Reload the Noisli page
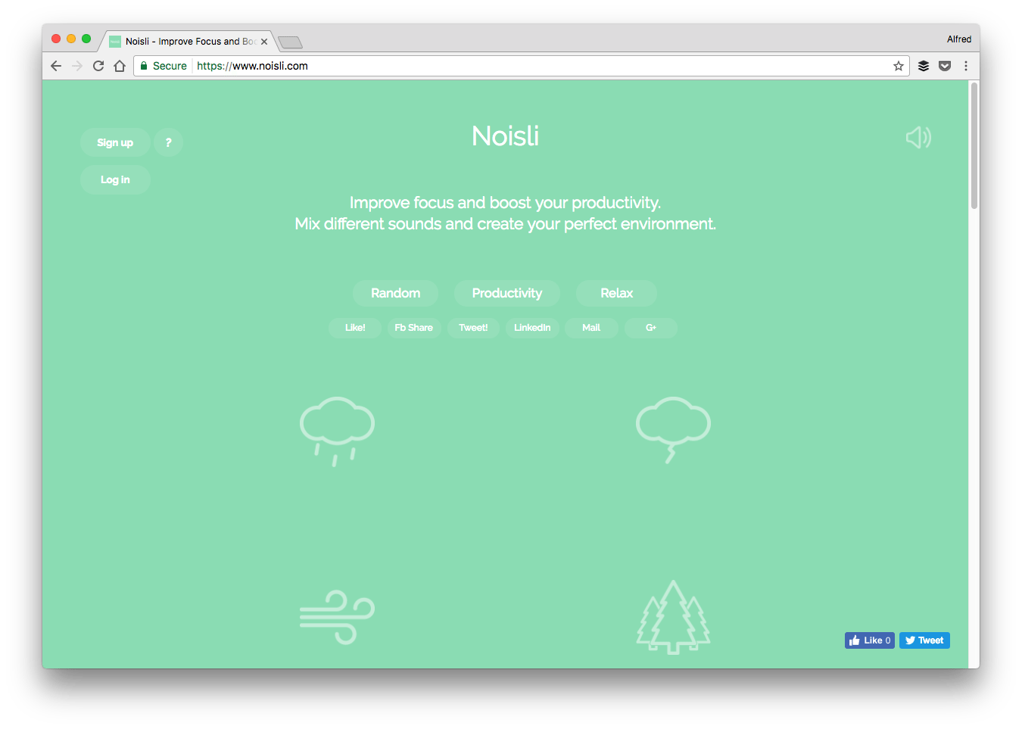 [98, 66]
